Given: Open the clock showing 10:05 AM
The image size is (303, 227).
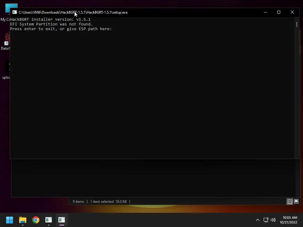Looking at the screenshot, I should [x=289, y=220].
